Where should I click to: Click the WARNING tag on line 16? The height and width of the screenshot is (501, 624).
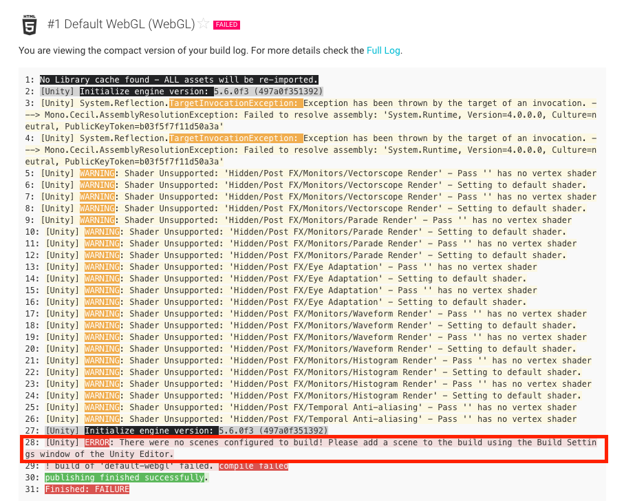pos(102,302)
